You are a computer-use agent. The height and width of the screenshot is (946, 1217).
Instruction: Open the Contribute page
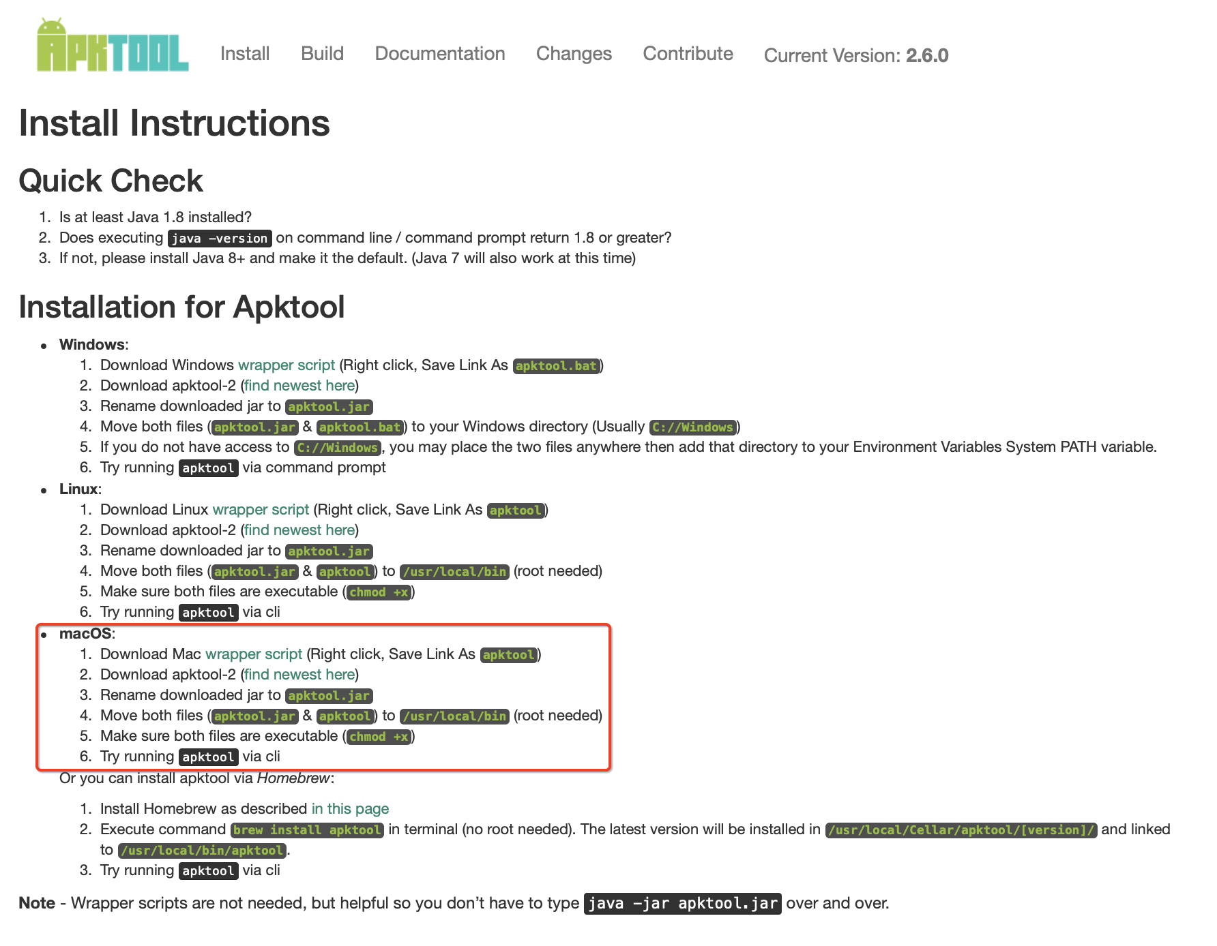[x=687, y=54]
